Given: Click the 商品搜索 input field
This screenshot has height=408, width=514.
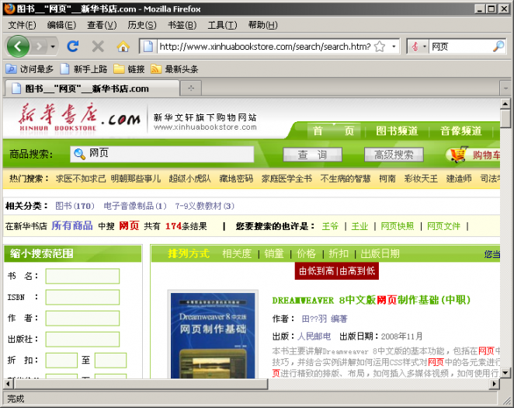Looking at the screenshot, I should [x=162, y=154].
